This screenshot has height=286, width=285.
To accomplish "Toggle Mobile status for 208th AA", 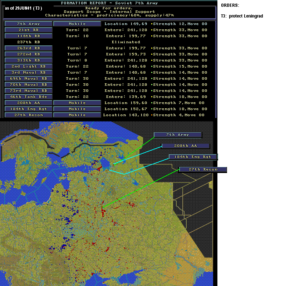I will tap(77, 103).
